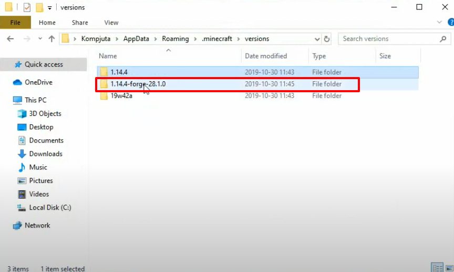
Task: Click the date 2019-10-30 11:45
Action: [269, 84]
